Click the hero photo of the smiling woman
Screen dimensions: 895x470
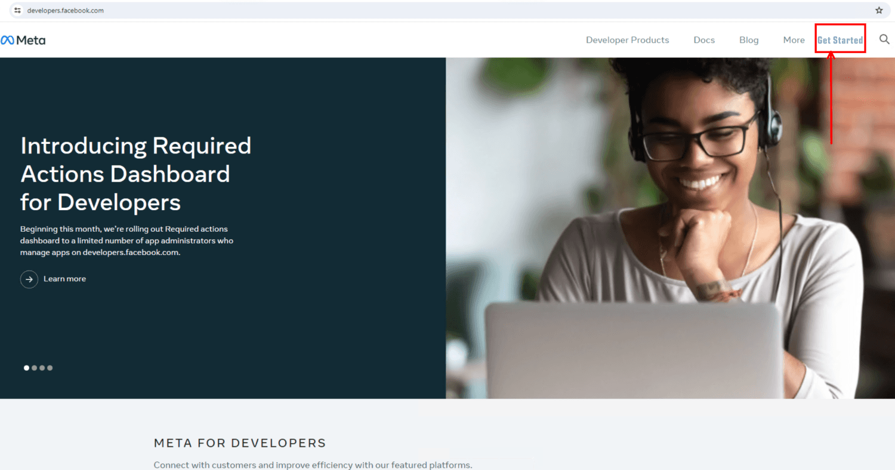point(670,228)
